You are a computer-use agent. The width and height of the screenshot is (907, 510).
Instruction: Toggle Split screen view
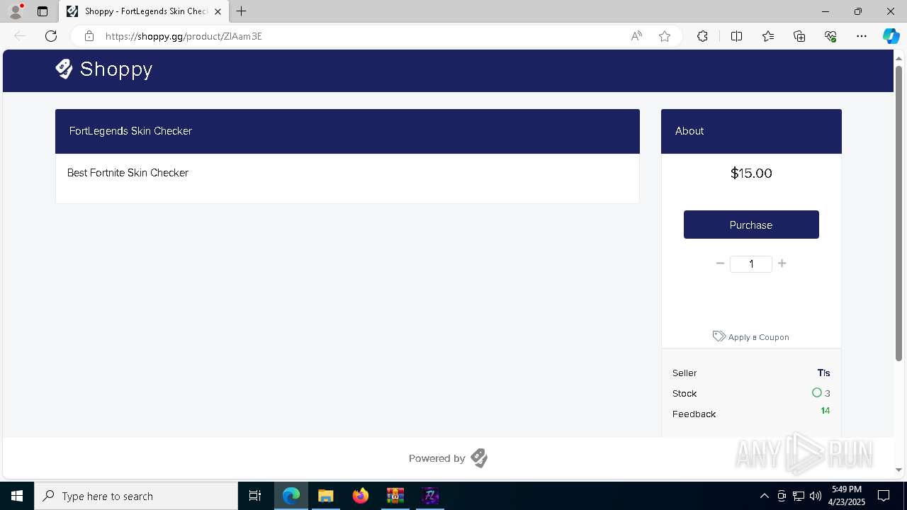[736, 36]
